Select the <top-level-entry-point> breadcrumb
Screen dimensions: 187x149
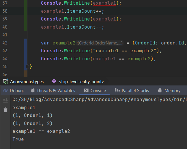pyautogui.click(x=81, y=82)
